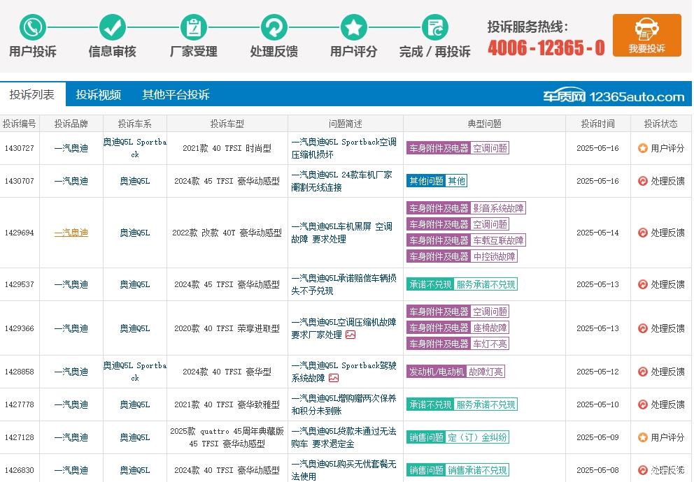
Task: Select complaint number 1429537
Action: pos(20,284)
